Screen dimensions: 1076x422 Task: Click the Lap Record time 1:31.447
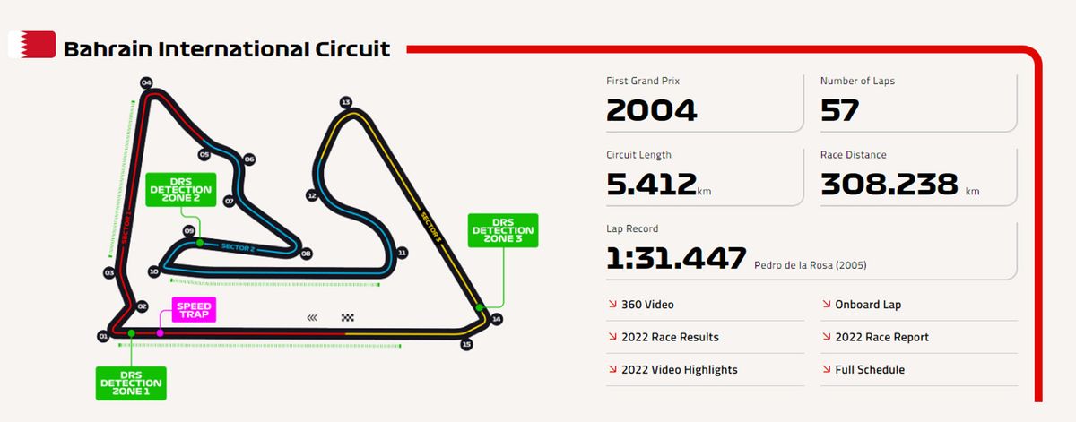676,258
